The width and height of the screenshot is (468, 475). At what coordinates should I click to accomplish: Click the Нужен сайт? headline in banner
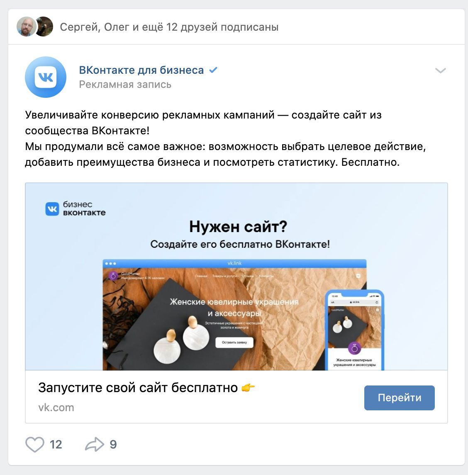pyautogui.click(x=238, y=226)
